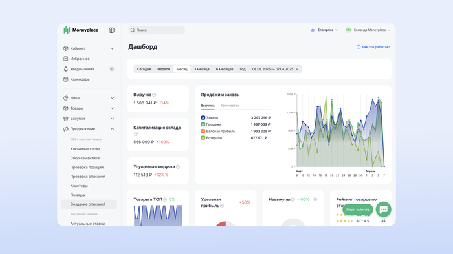The image size is (453, 254).
Task: Click the Я тут, если что chat bubble
Action: pos(358,210)
